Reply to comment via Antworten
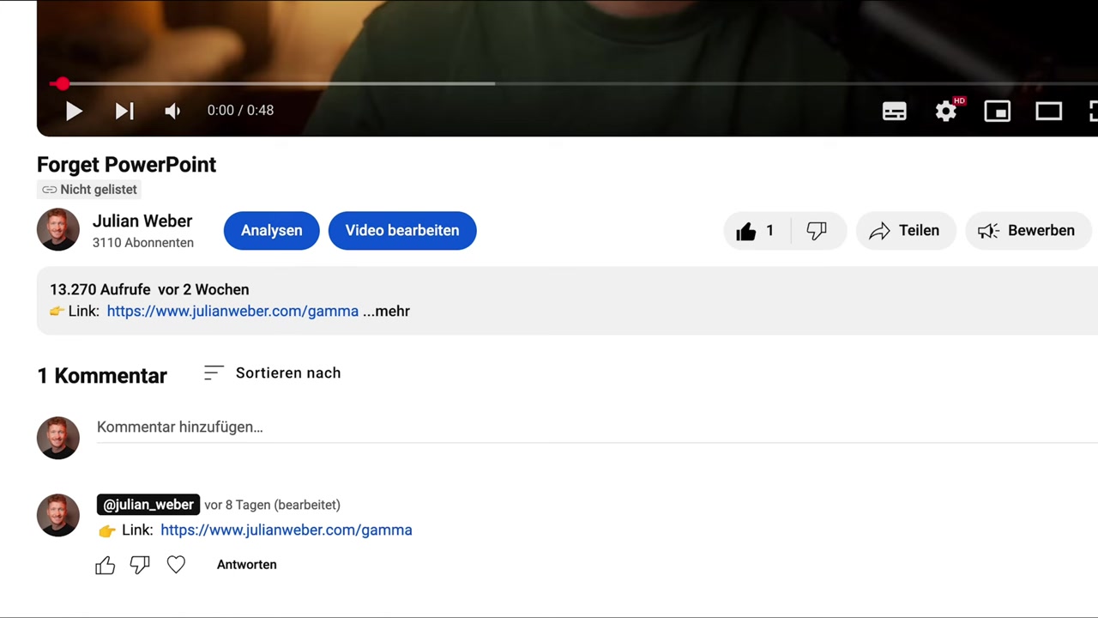Image resolution: width=1098 pixels, height=618 pixels. click(x=247, y=565)
